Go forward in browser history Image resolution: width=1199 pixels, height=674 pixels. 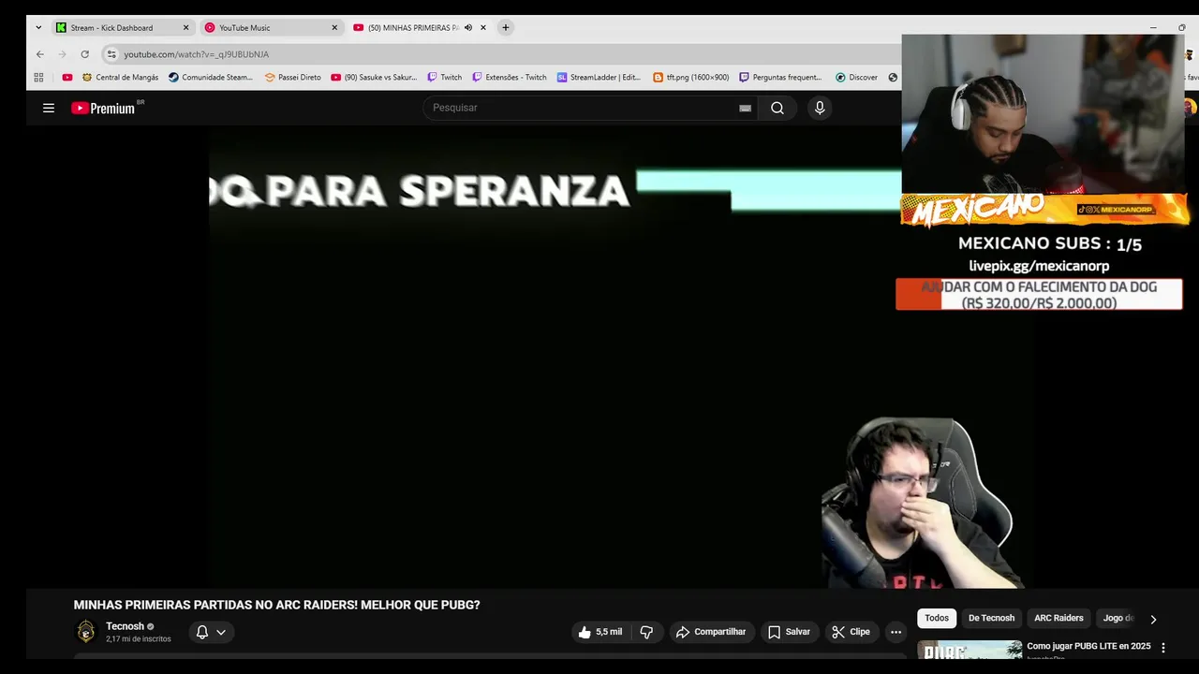pyautogui.click(x=62, y=54)
